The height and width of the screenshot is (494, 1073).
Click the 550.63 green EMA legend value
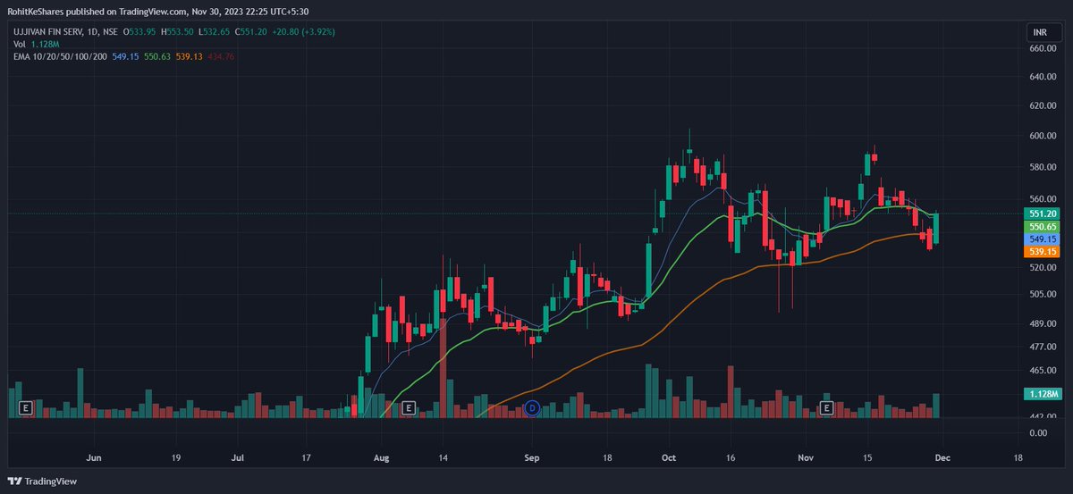tap(156, 56)
